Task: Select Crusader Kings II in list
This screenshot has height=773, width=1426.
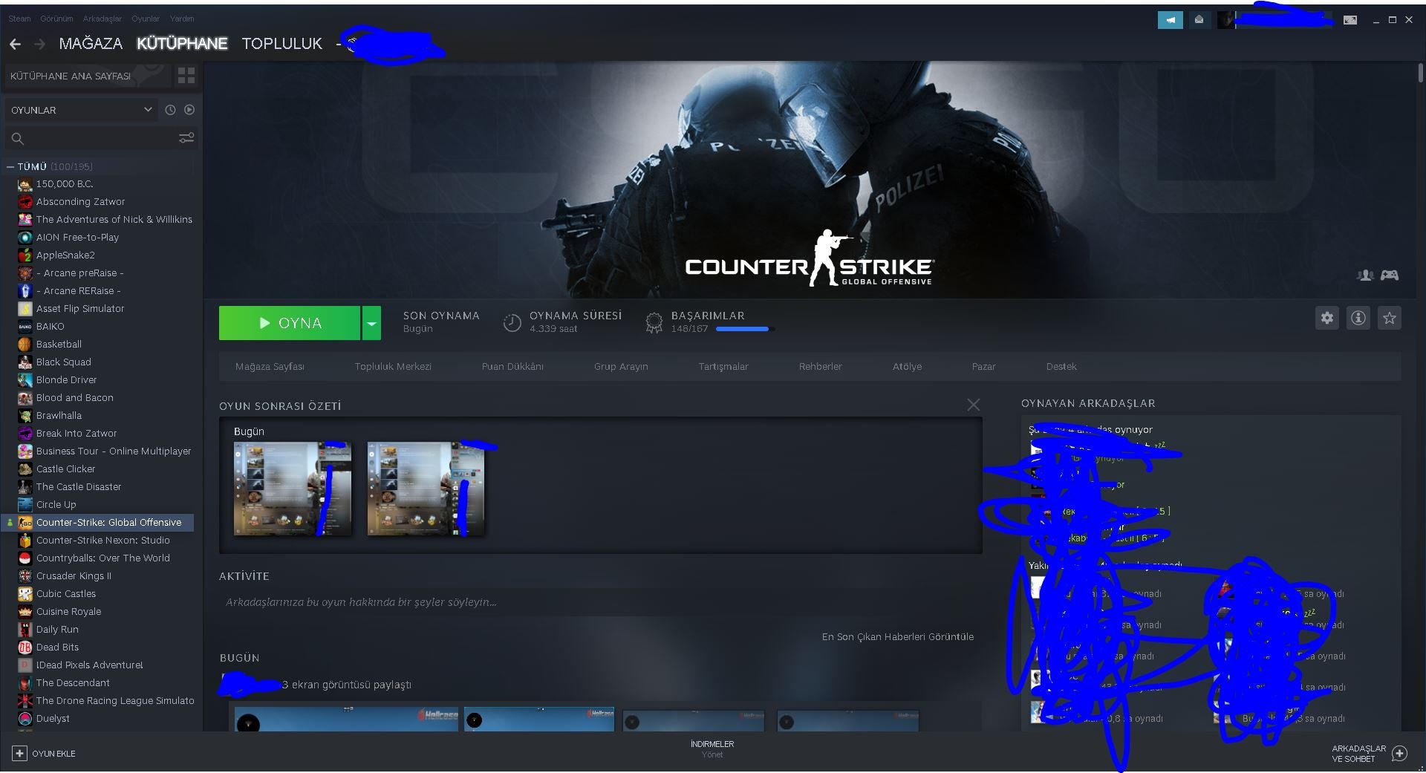Action: coord(74,576)
